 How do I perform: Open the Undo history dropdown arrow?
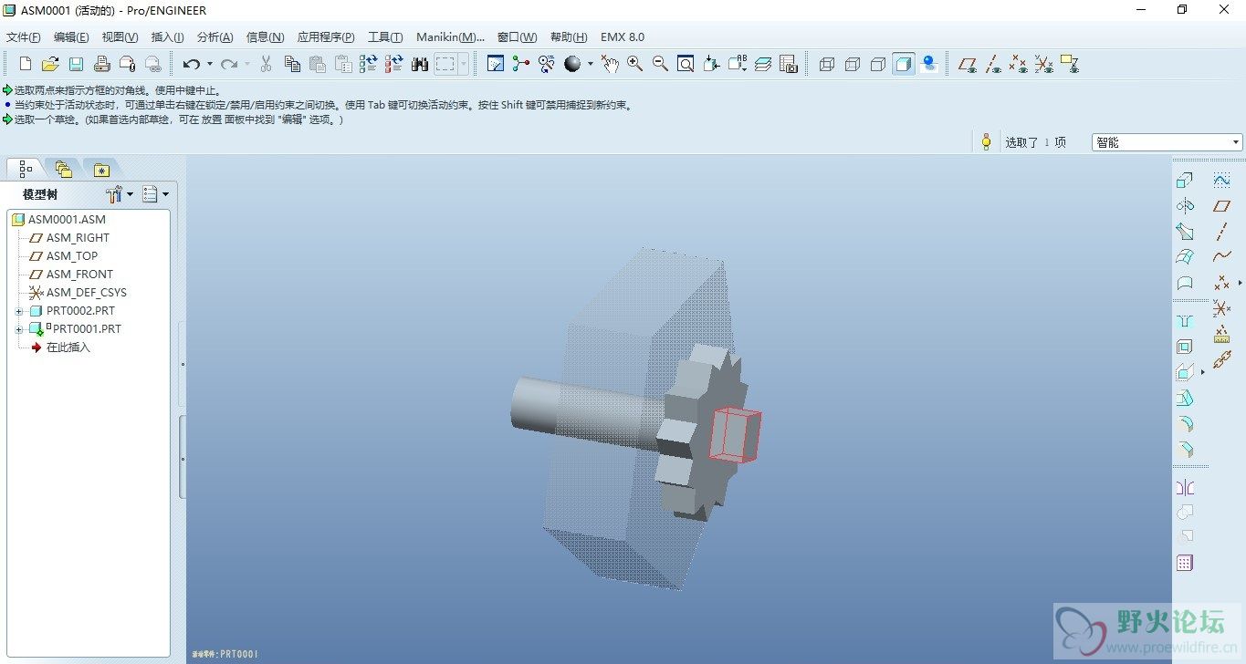[209, 64]
